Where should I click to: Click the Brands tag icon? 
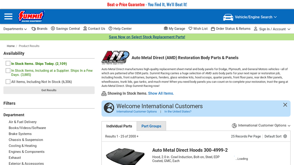point(33,29)
